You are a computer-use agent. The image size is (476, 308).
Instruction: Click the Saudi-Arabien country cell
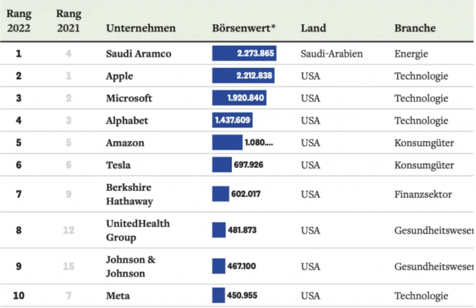tap(331, 53)
